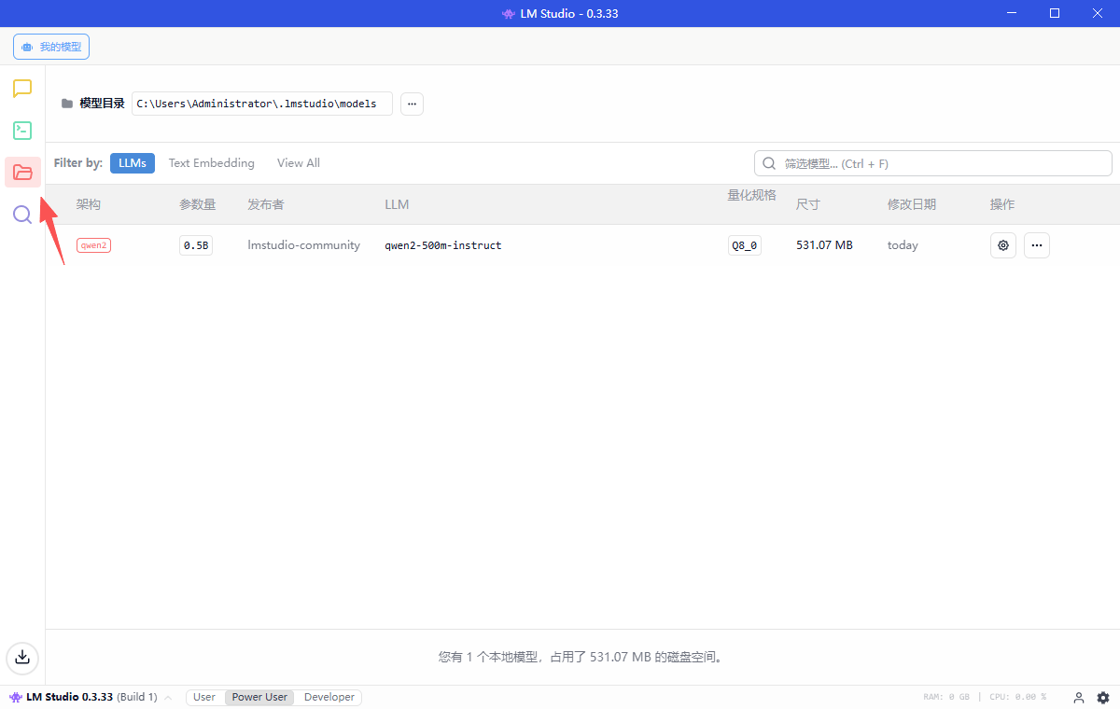Screen dimensions: 1120x709
Task: Open extra actions for qwen2-500m-instruct
Action: click(x=1036, y=245)
